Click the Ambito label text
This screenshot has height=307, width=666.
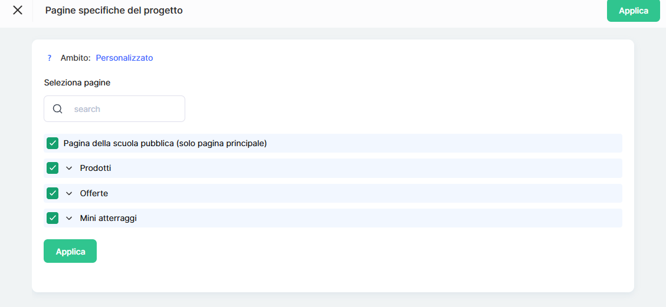76,58
